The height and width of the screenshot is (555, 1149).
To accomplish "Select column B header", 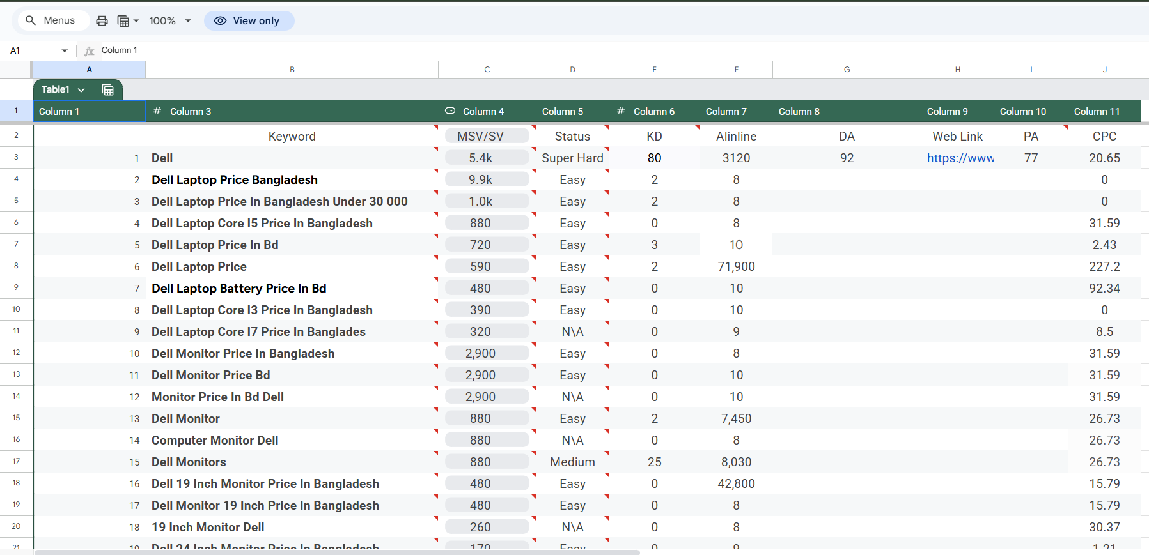I will [292, 70].
